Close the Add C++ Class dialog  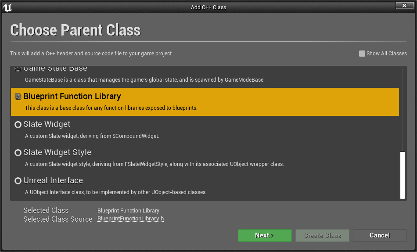pos(405,6)
